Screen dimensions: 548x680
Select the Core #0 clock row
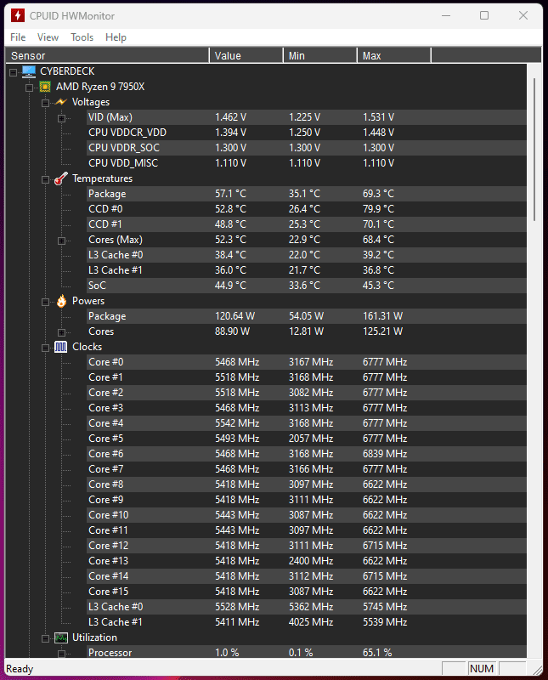[307, 362]
